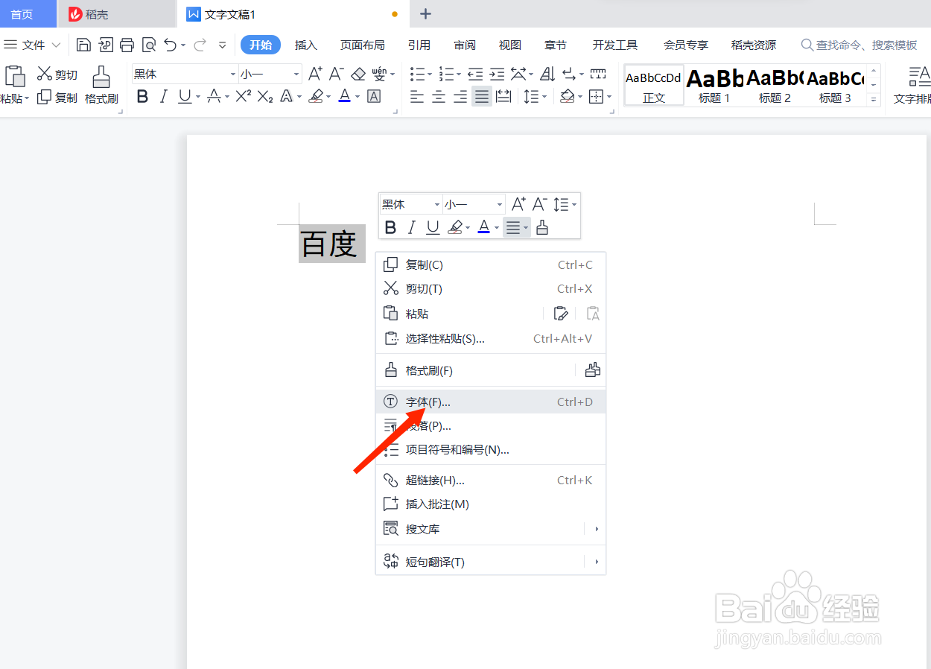Select 超链接(H)... in context menu
This screenshot has height=669, width=931.
(x=491, y=481)
